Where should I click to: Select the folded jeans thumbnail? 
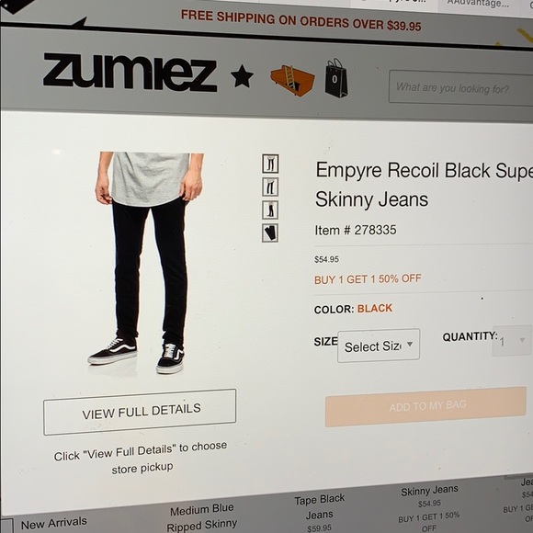270,232
